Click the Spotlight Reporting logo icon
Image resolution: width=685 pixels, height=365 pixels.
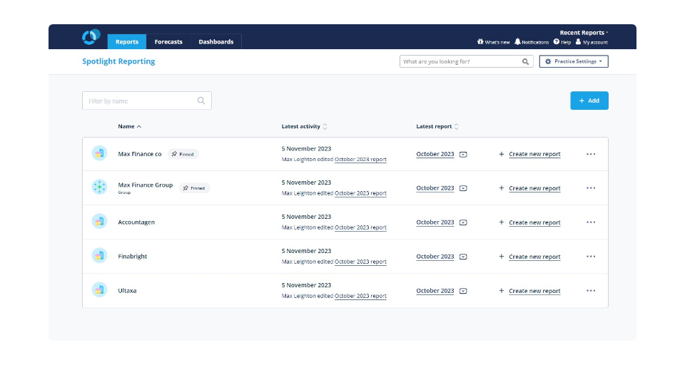click(91, 37)
